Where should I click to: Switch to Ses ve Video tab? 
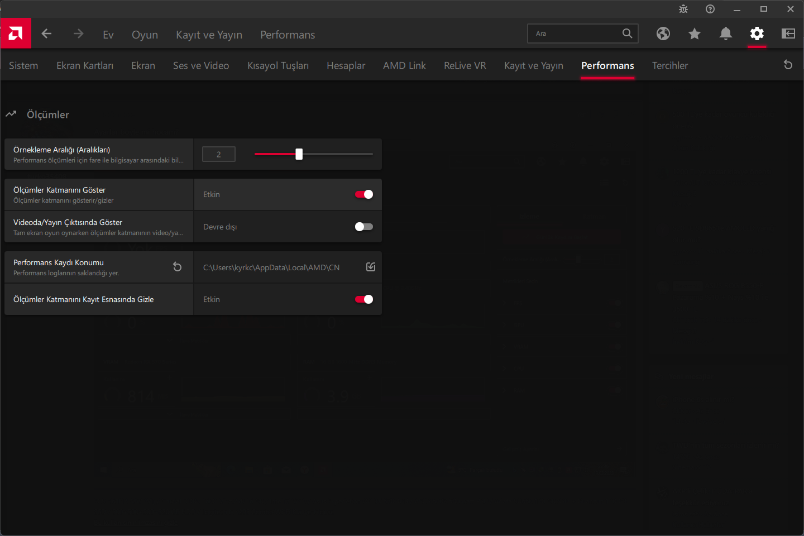201,65
